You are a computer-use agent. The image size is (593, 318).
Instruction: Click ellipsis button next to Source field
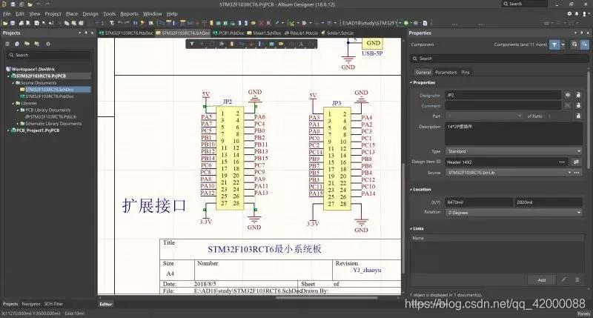pyautogui.click(x=577, y=173)
